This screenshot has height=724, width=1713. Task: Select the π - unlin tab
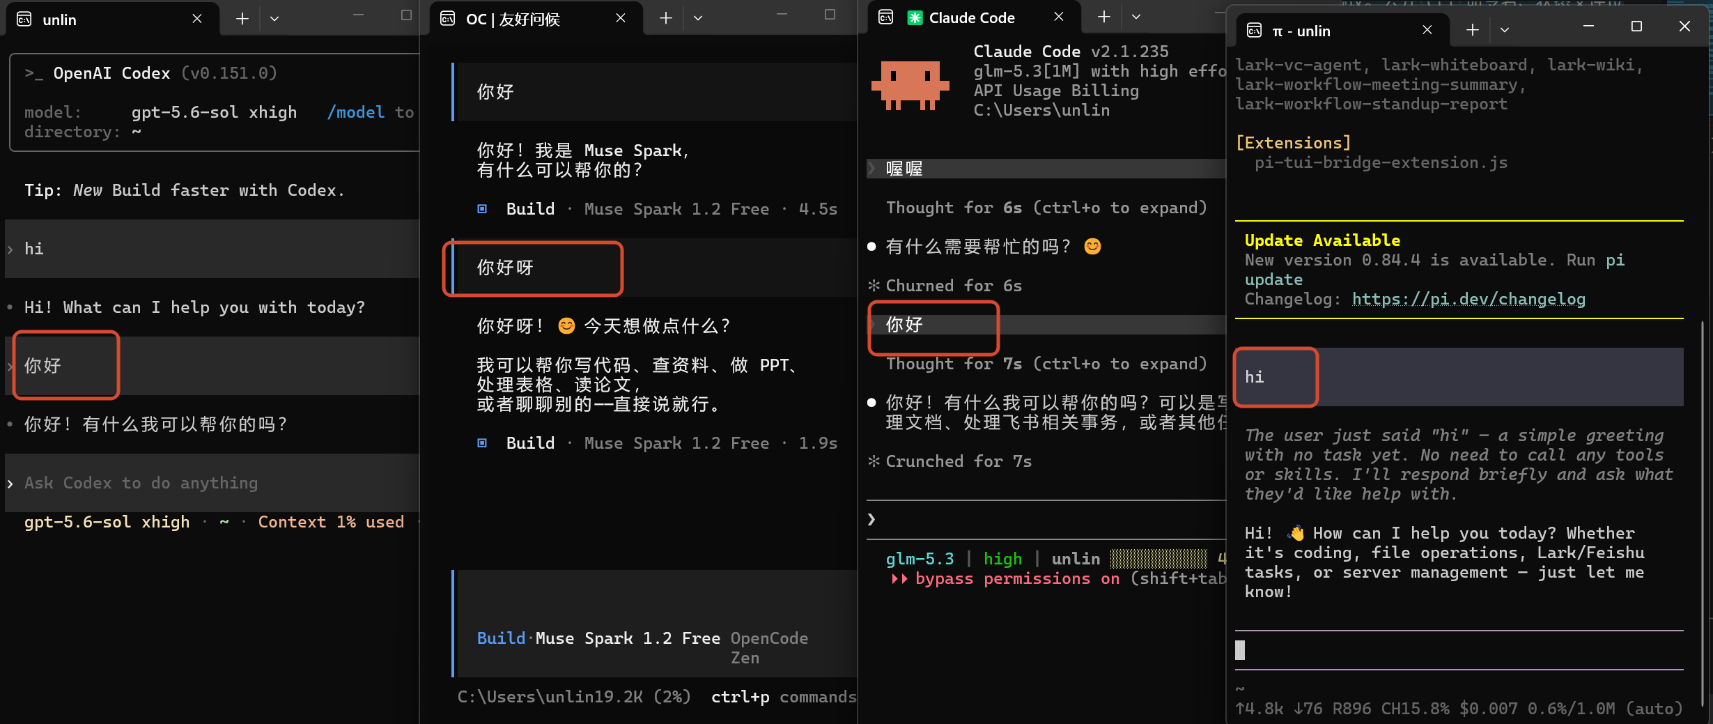[1343, 30]
